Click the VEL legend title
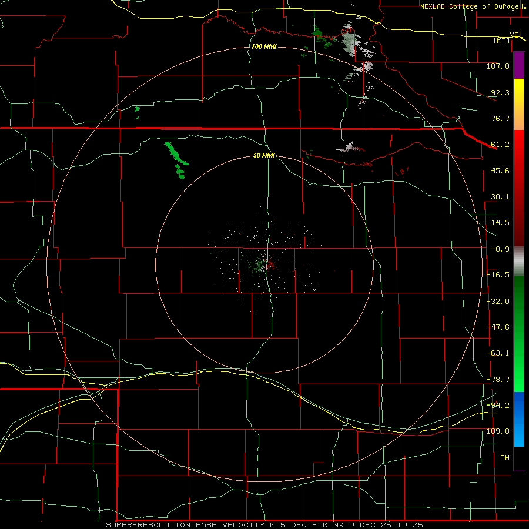Viewport: 529px width, 529px height. coord(516,35)
